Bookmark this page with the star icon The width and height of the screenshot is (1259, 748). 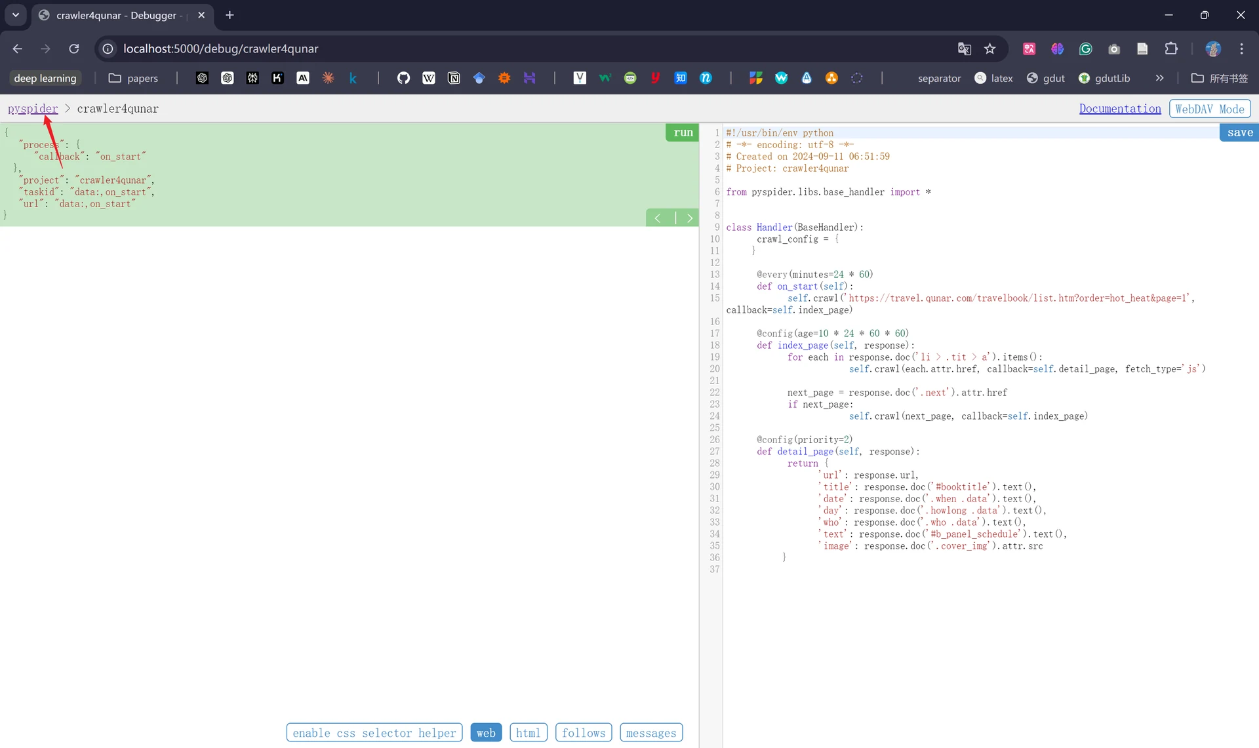tap(990, 49)
